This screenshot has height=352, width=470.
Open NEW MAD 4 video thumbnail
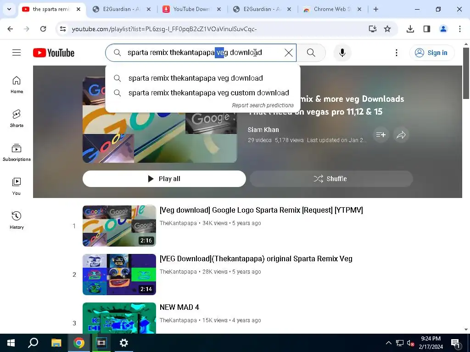pos(119,318)
